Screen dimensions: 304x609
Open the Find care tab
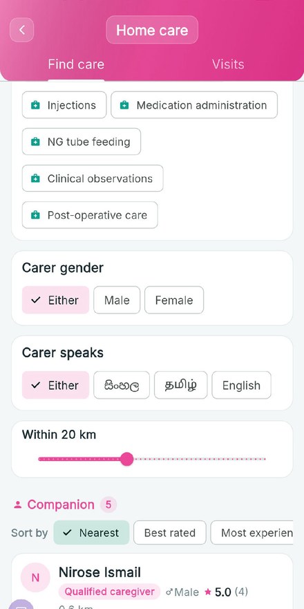76,64
